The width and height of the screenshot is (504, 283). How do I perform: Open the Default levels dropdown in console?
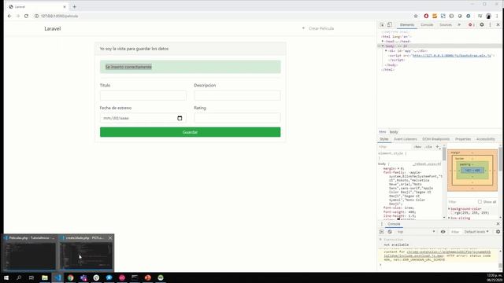pyautogui.click(x=476, y=232)
